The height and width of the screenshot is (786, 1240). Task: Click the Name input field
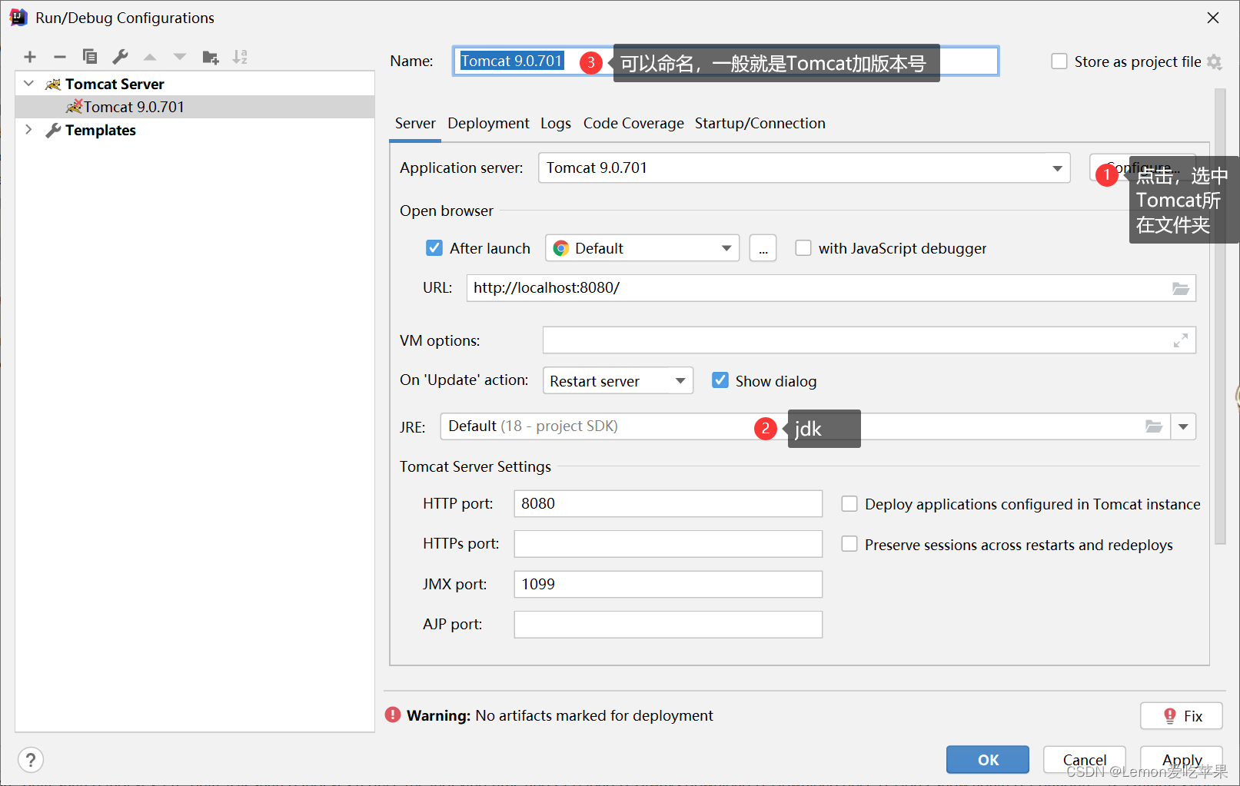726,61
